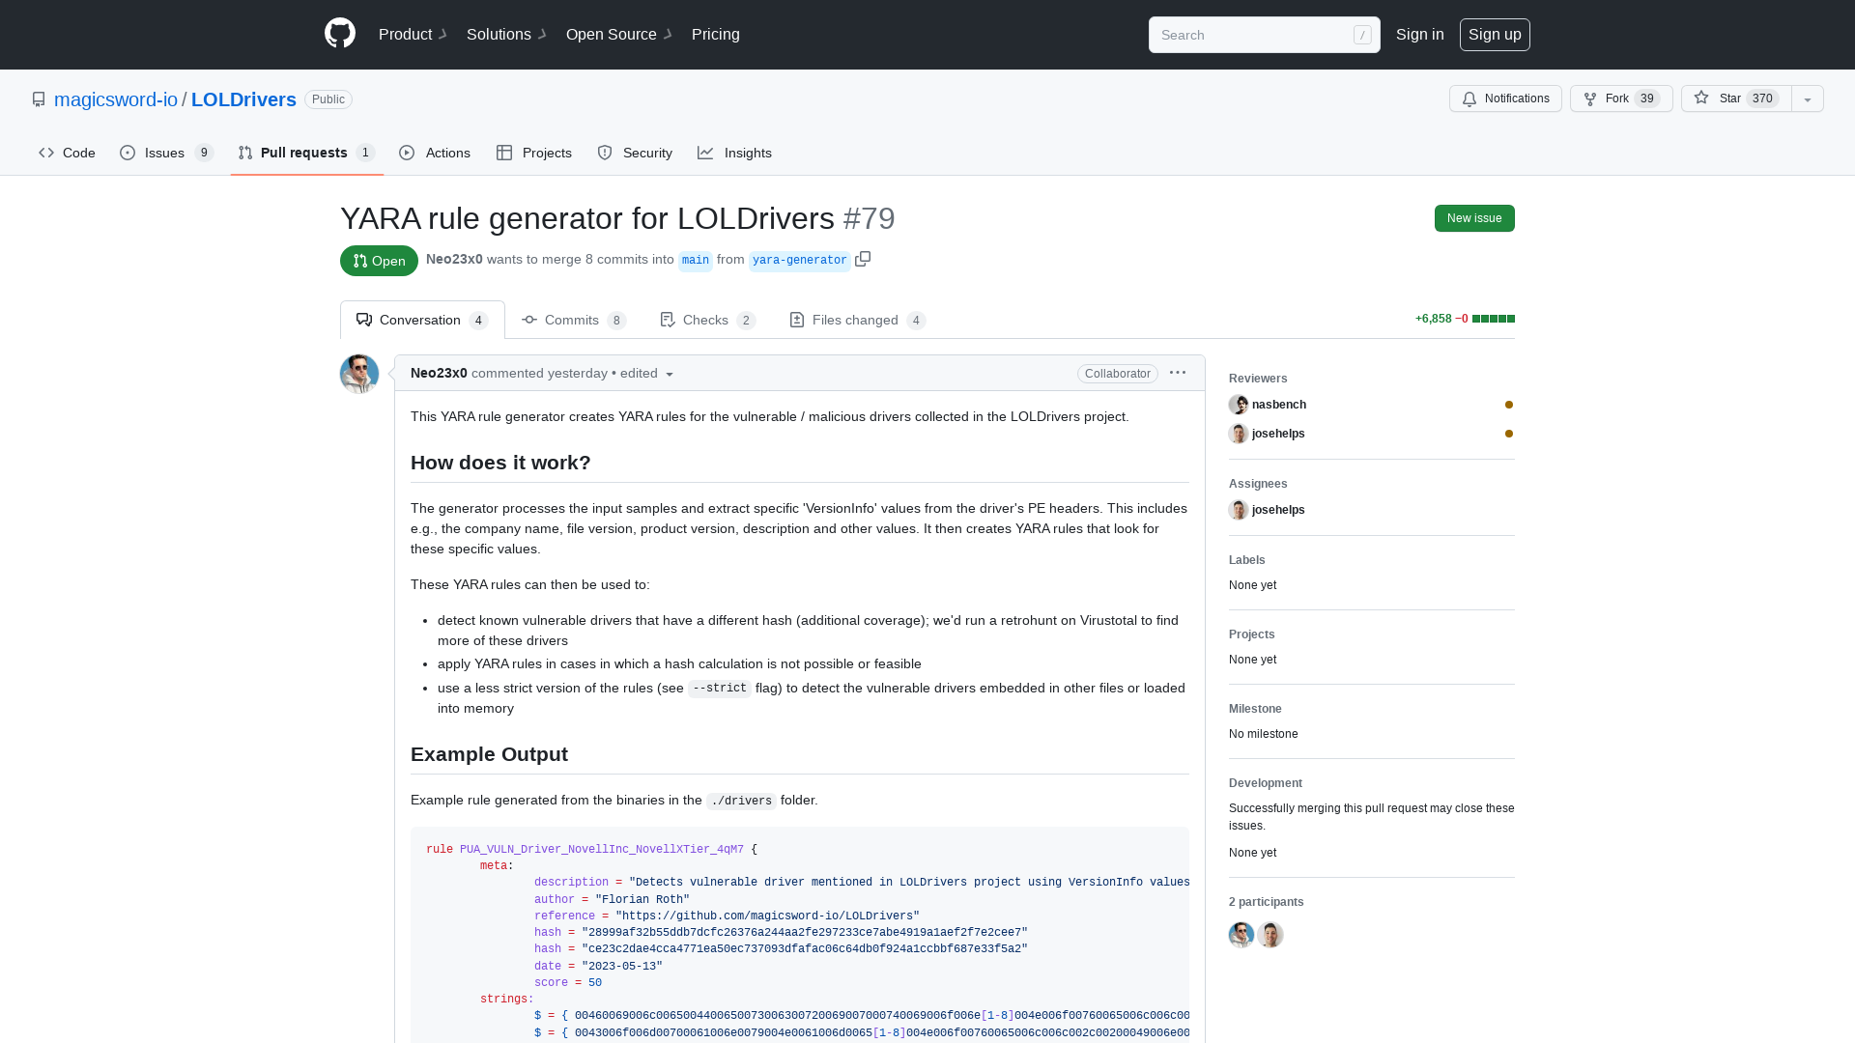Click josehelps's pending review status dot

pos(1509,434)
